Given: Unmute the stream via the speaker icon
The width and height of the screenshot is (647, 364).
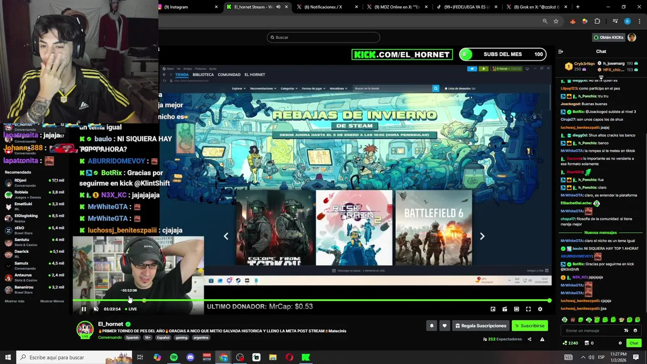Looking at the screenshot, I should click(96, 309).
